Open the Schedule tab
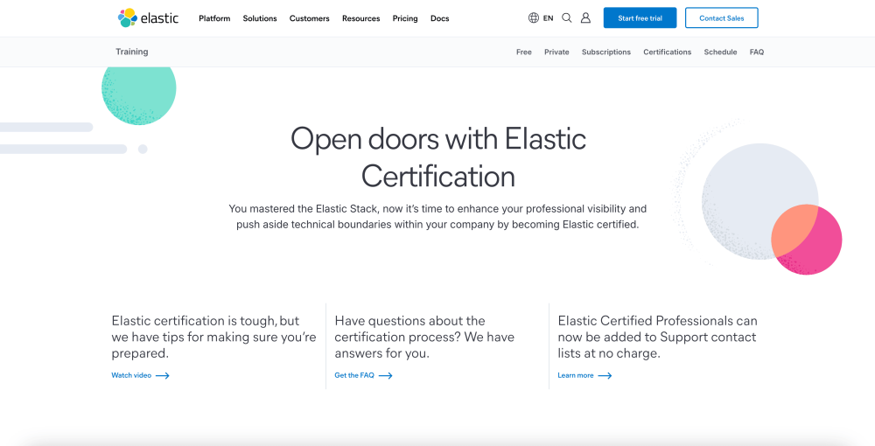This screenshot has height=446, width=875. (720, 52)
